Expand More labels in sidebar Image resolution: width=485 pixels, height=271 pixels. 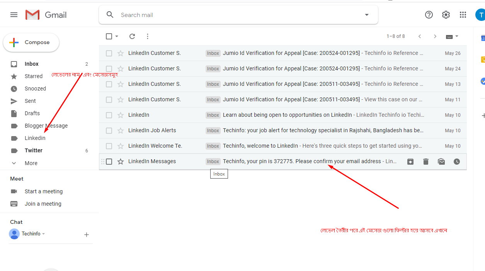pos(31,163)
